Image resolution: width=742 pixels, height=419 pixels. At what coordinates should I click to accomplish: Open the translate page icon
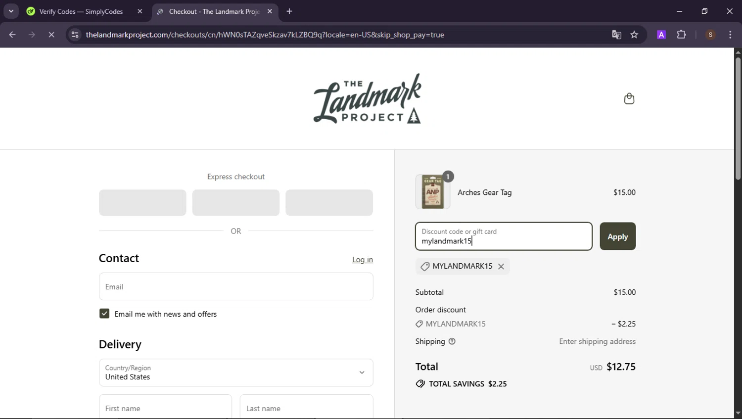click(616, 35)
